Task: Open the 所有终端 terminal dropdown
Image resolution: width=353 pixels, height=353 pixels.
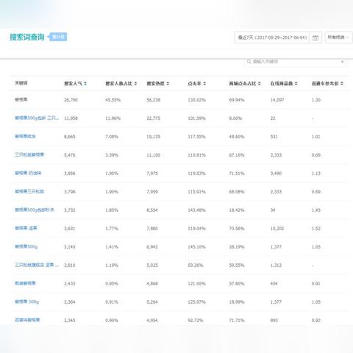Action: click(338, 38)
